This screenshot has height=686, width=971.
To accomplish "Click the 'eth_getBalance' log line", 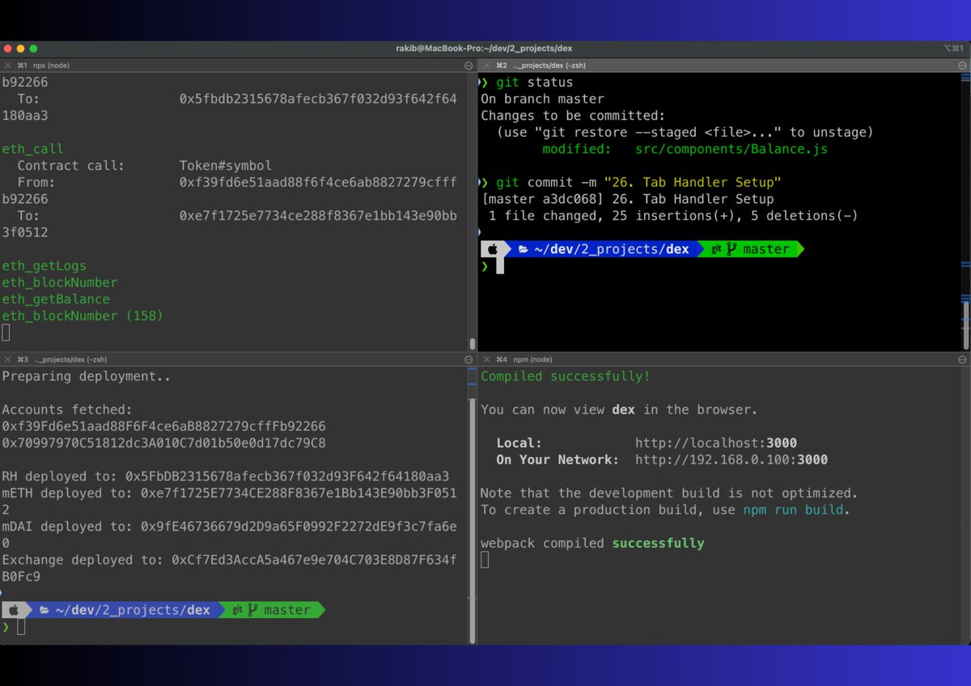I will coord(56,299).
